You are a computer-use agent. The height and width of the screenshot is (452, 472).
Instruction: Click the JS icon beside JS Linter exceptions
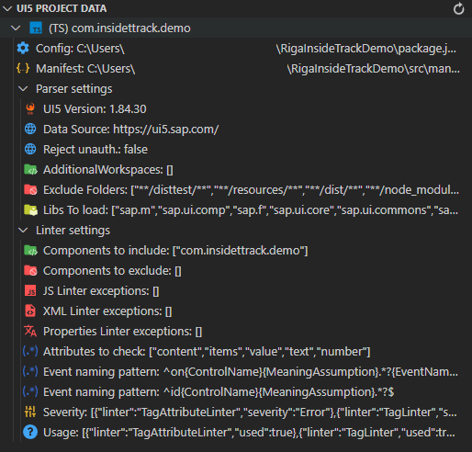[30, 291]
